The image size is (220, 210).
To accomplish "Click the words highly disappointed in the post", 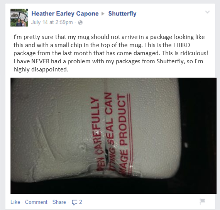I will pyautogui.click(x=41, y=69).
